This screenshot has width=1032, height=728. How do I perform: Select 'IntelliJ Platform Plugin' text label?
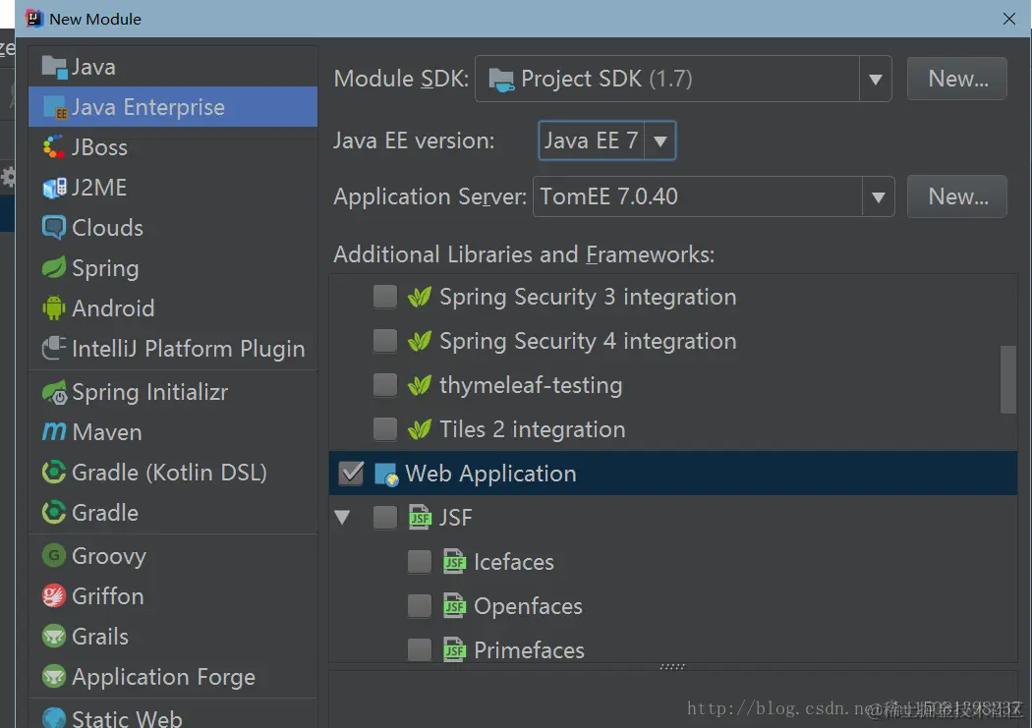[x=189, y=349]
